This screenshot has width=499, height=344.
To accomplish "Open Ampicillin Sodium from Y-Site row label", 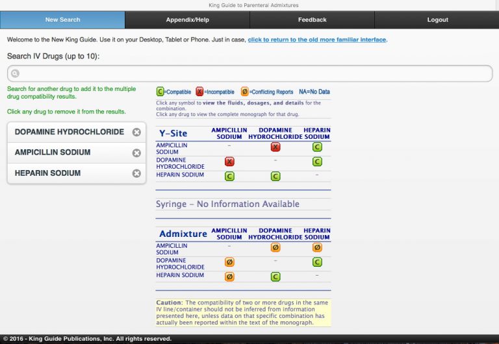I will tap(172, 149).
